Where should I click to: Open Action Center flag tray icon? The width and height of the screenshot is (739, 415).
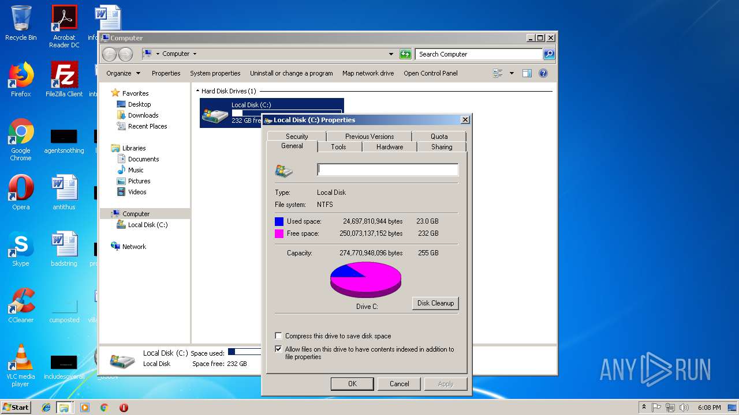tap(657, 408)
